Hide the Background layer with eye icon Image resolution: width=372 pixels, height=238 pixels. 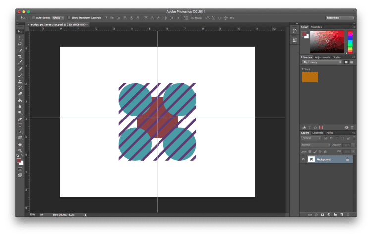(303, 159)
